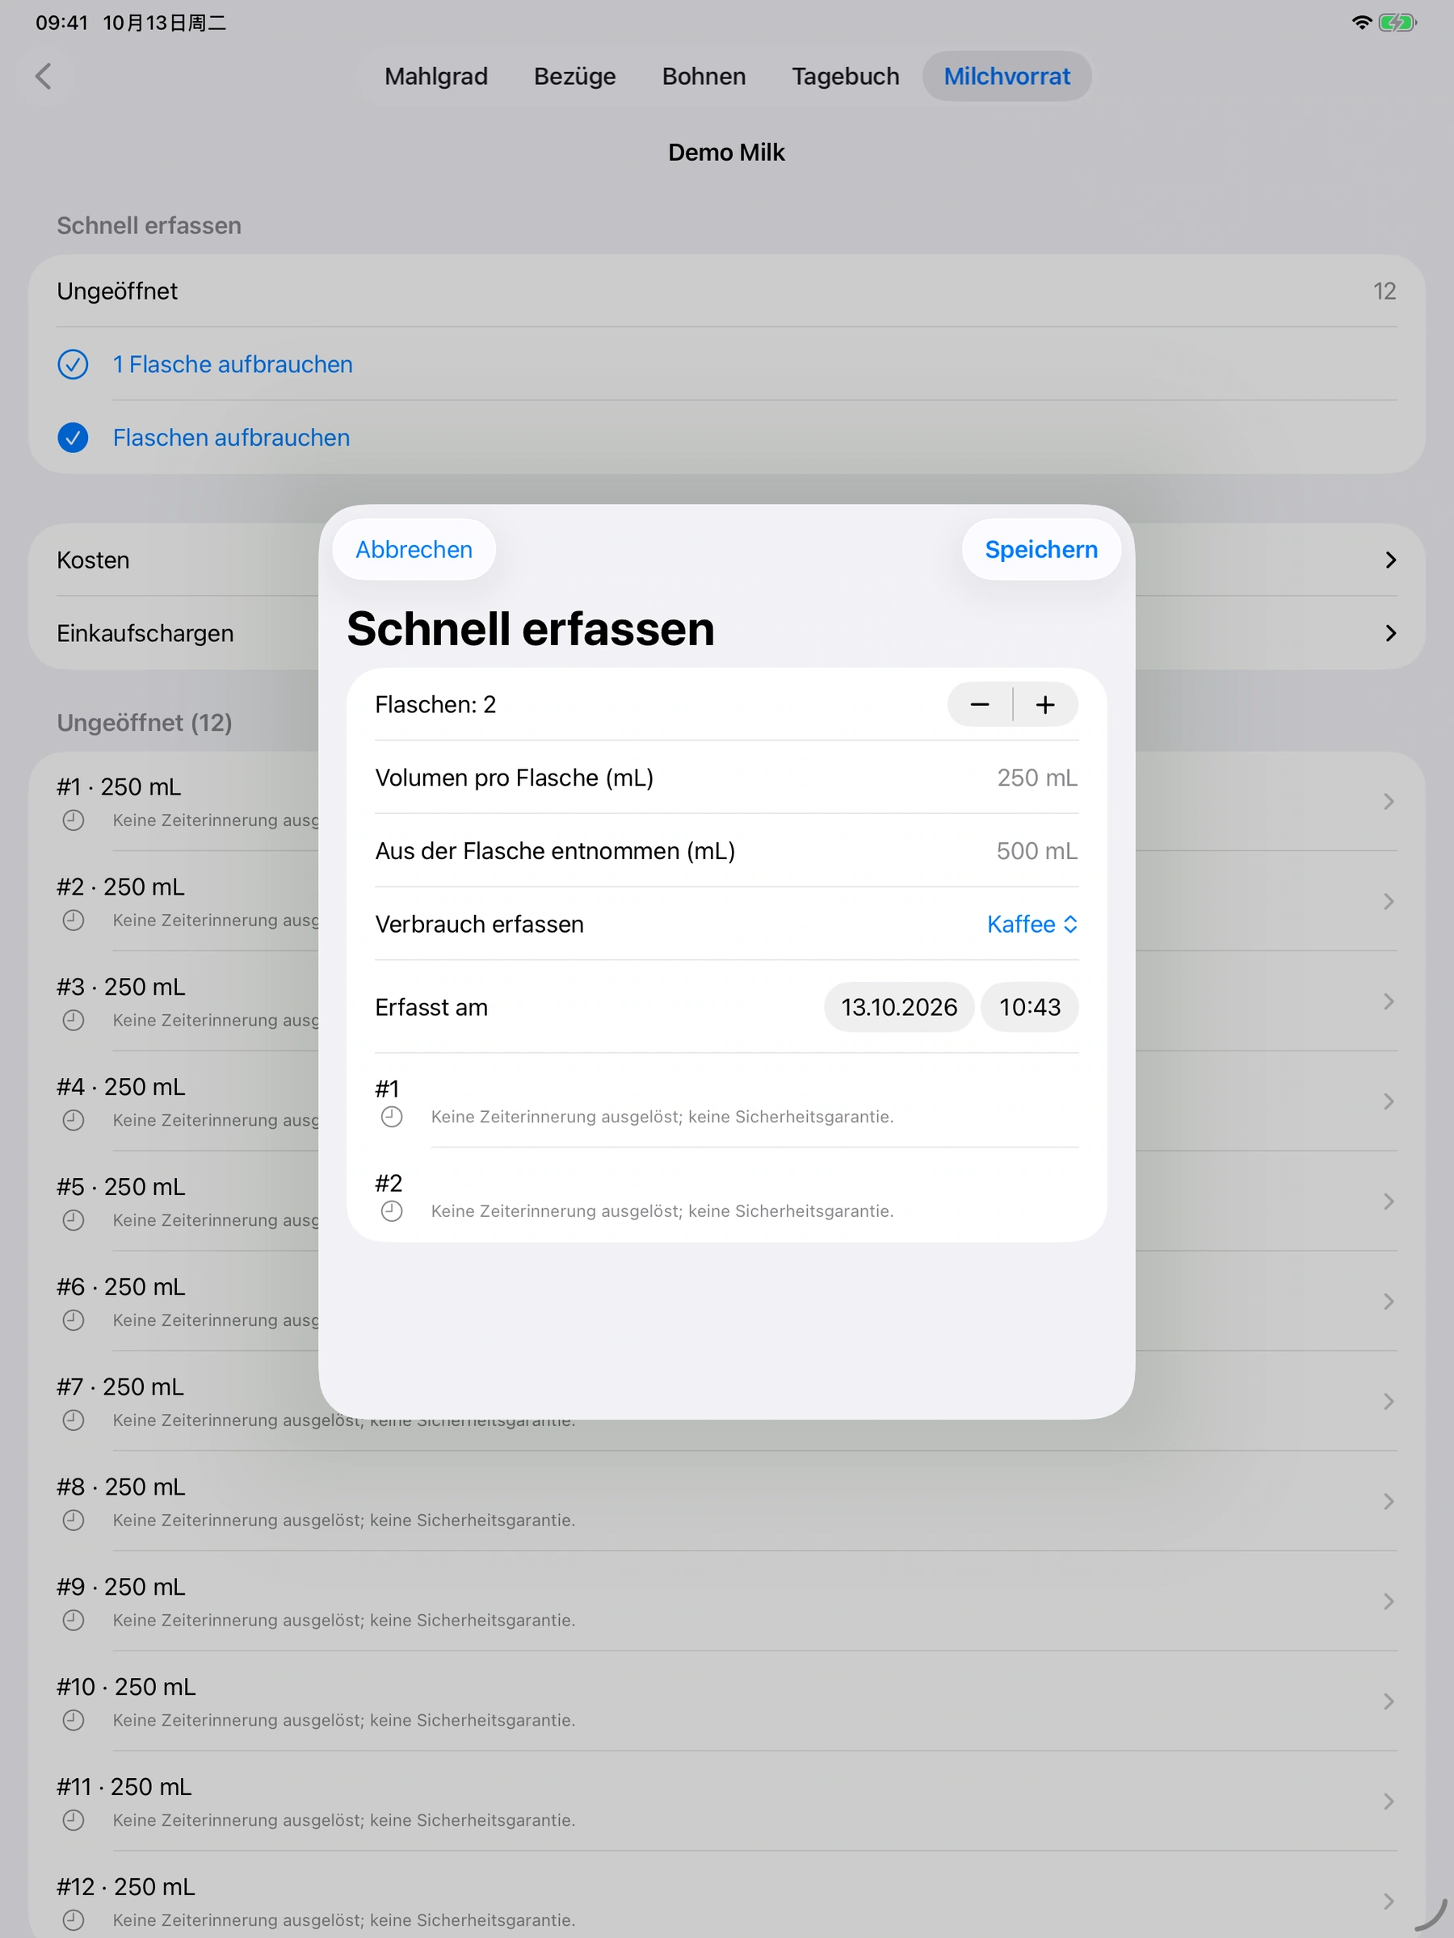Increase bottle count with plus button
This screenshot has height=1938, width=1454.
pyautogui.click(x=1045, y=704)
